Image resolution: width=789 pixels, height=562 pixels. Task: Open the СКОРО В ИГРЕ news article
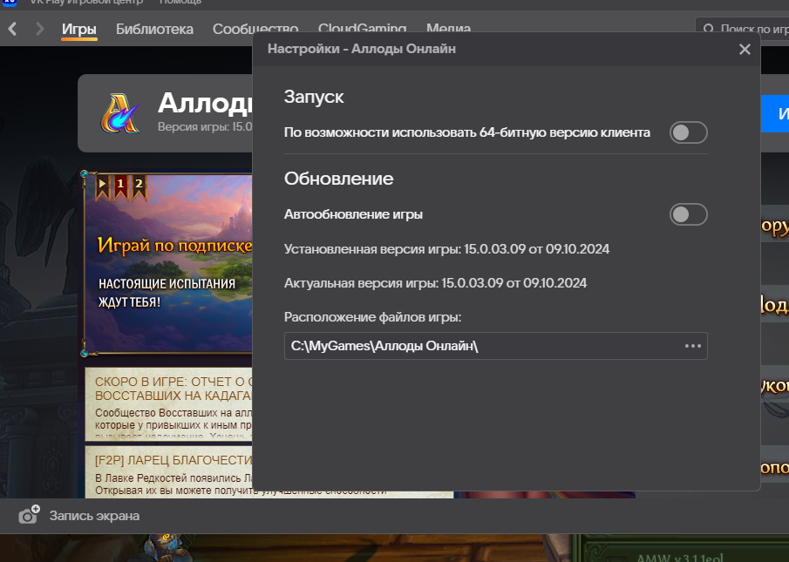tap(168, 404)
